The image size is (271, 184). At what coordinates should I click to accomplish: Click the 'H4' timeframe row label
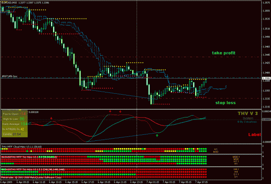point(236,172)
